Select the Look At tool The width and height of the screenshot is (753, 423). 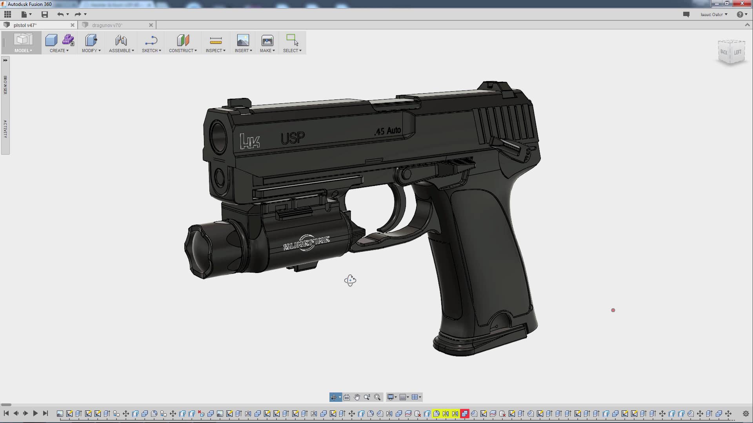347,397
